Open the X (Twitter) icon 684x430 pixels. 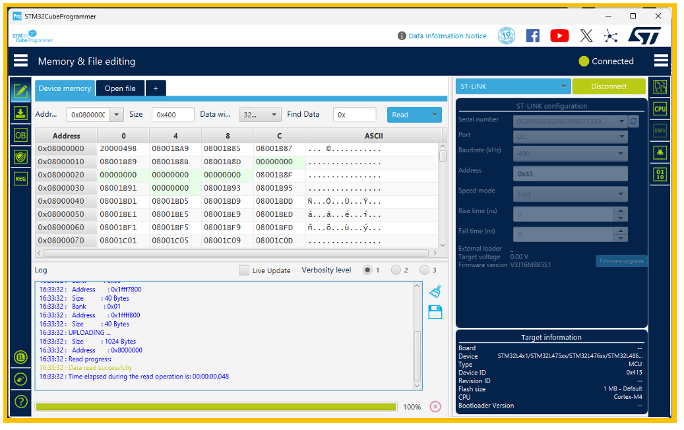586,36
